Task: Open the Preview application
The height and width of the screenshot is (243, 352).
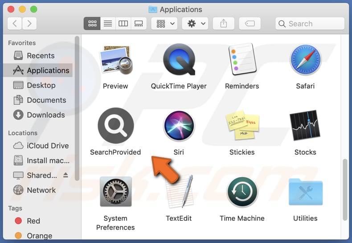Action: point(116,59)
